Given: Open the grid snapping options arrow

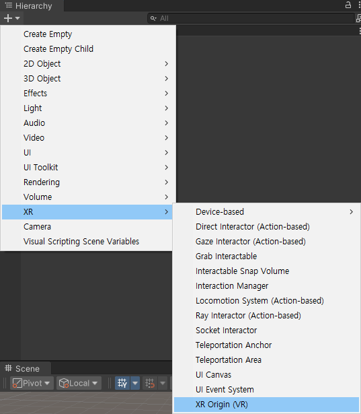Looking at the screenshot, I should (163, 383).
